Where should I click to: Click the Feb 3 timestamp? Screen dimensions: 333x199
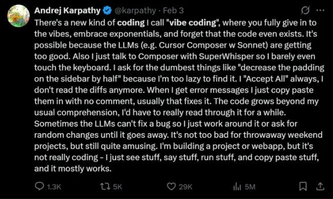tap(173, 10)
